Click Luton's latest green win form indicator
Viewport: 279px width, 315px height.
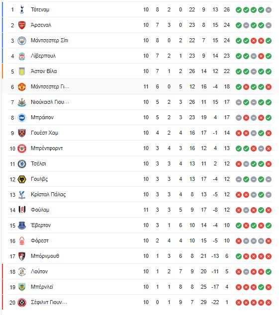[269, 272]
